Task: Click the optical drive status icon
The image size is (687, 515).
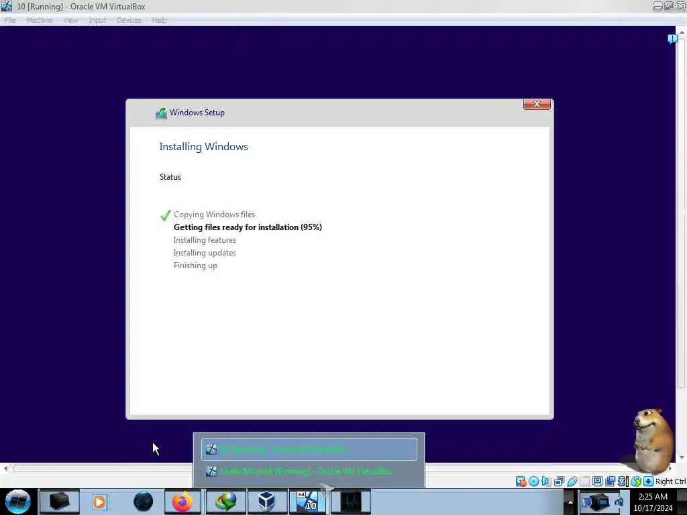Action: 533,481
